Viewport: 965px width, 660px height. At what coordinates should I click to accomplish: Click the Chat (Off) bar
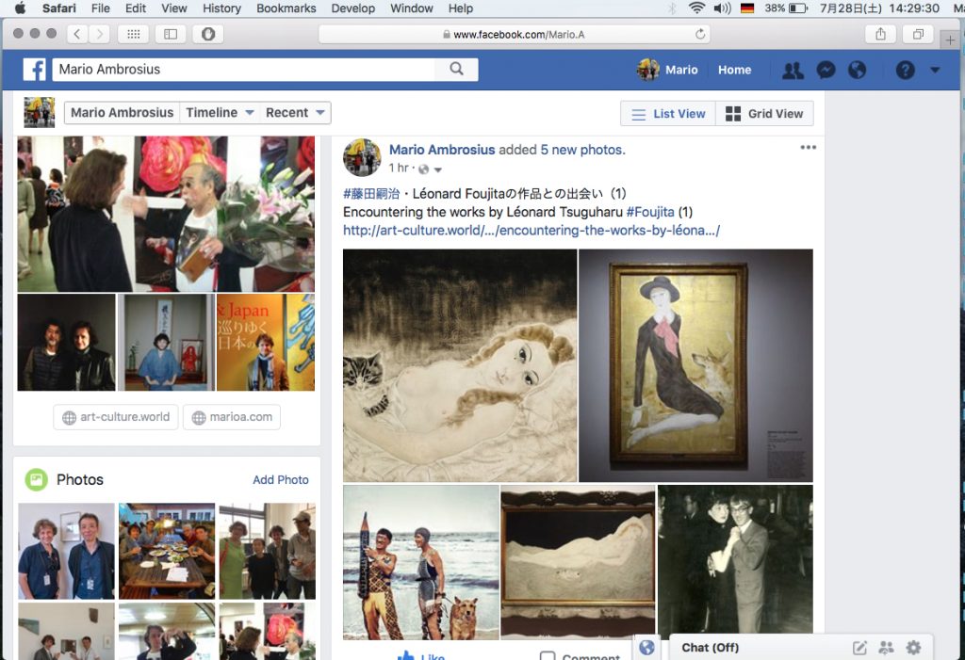pos(801,647)
